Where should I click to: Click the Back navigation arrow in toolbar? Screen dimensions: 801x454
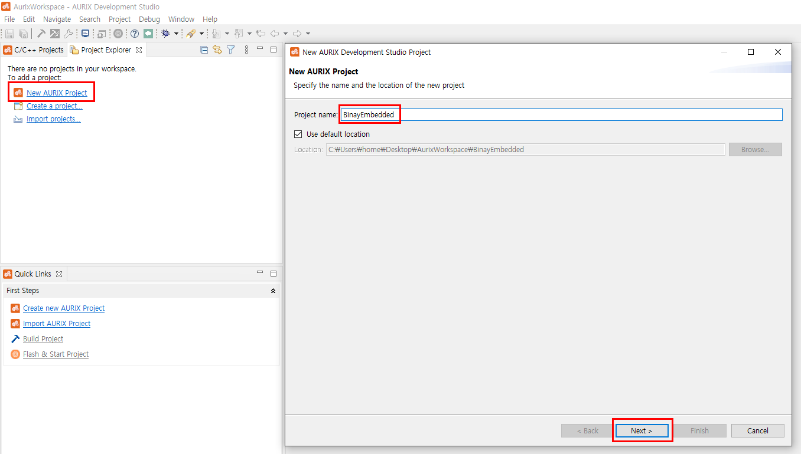tap(275, 34)
